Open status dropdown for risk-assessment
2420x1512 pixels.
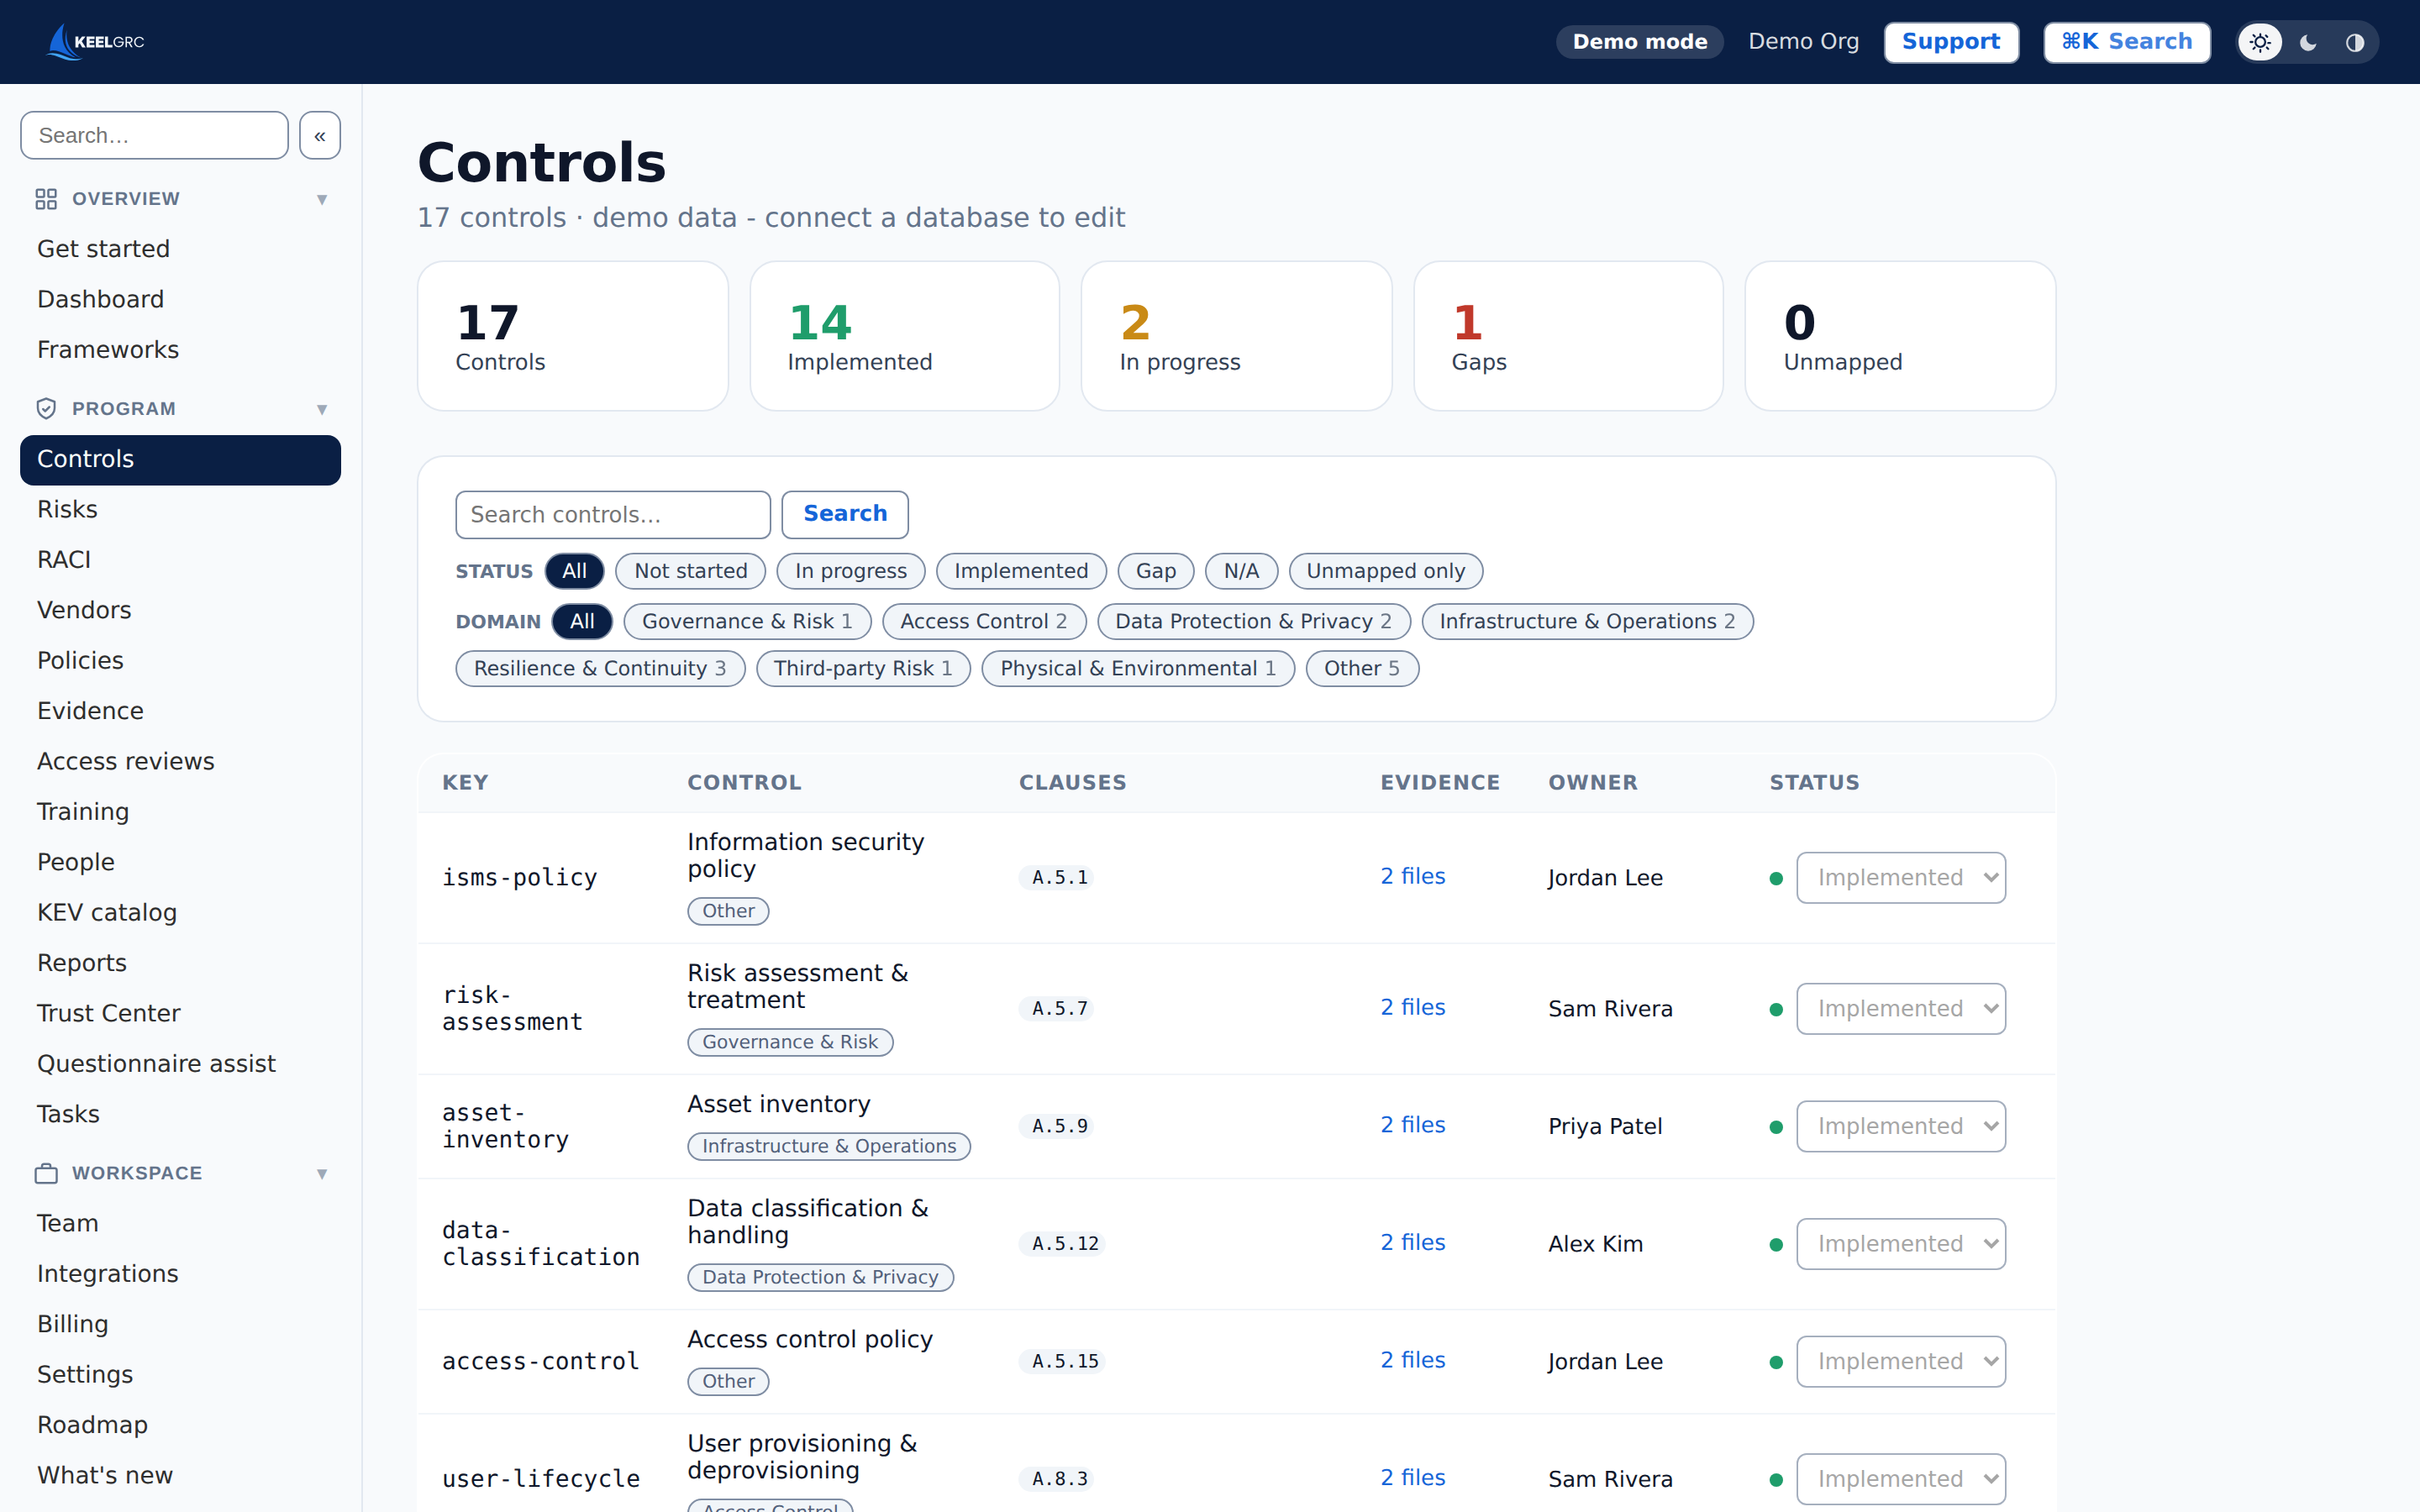click(x=1901, y=1008)
